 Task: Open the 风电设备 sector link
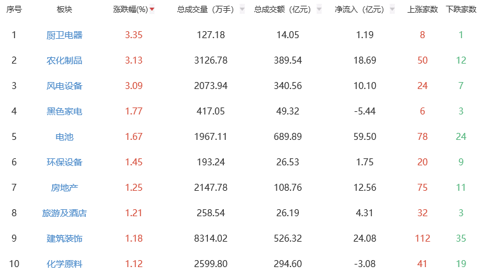tap(65, 86)
